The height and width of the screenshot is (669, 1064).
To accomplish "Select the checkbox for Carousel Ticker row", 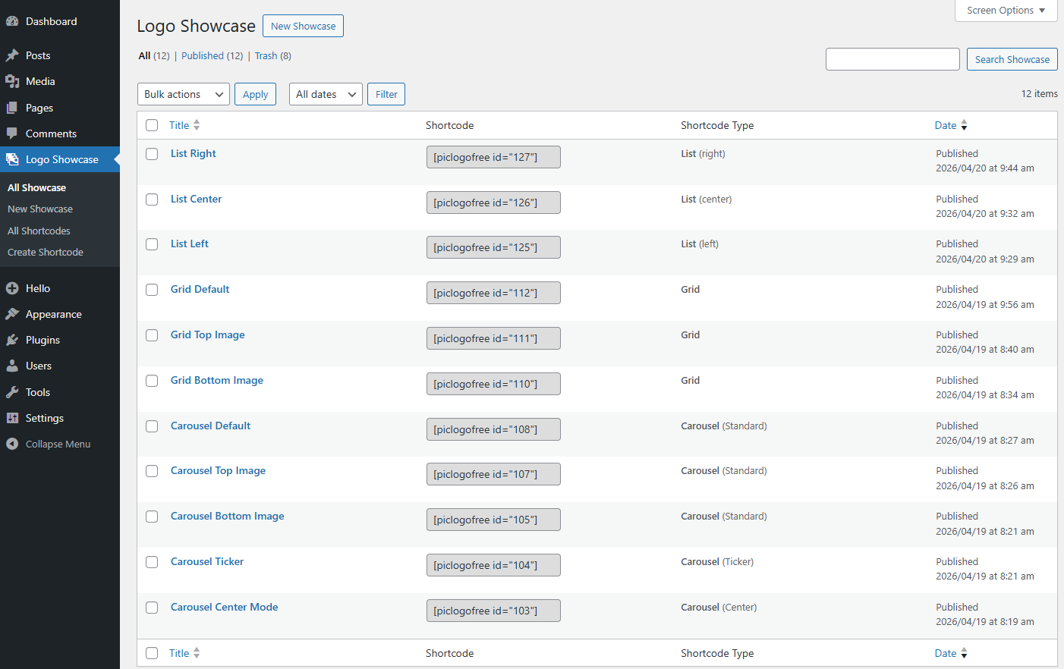I will point(152,562).
